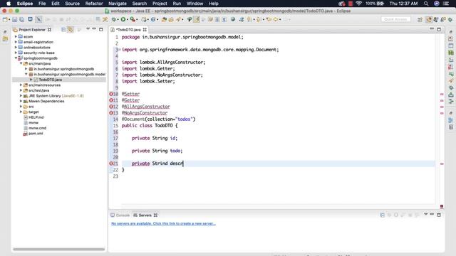Click error marker beside @AllArgsConstructor

coord(111,107)
